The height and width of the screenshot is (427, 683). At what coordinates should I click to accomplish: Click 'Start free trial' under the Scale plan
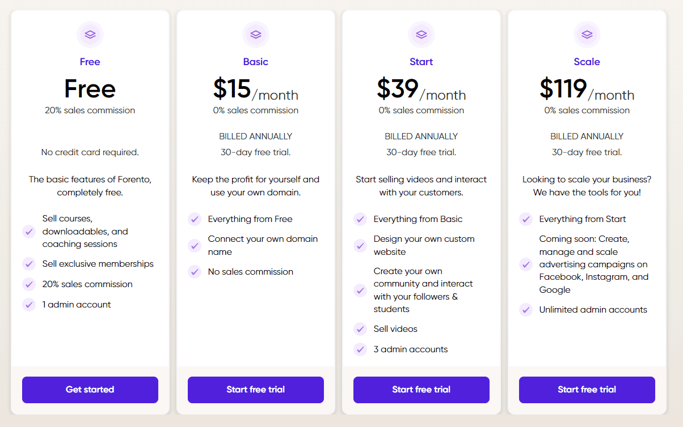(587, 390)
